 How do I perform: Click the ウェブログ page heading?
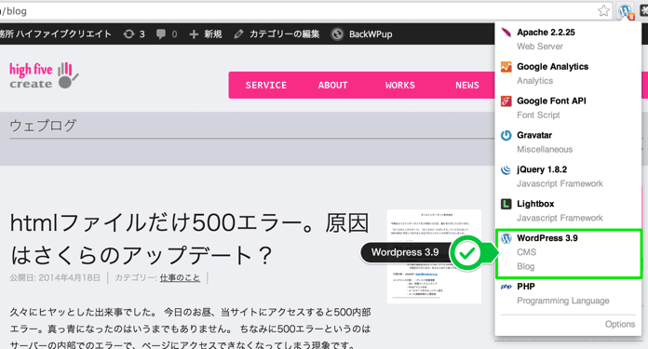click(43, 125)
